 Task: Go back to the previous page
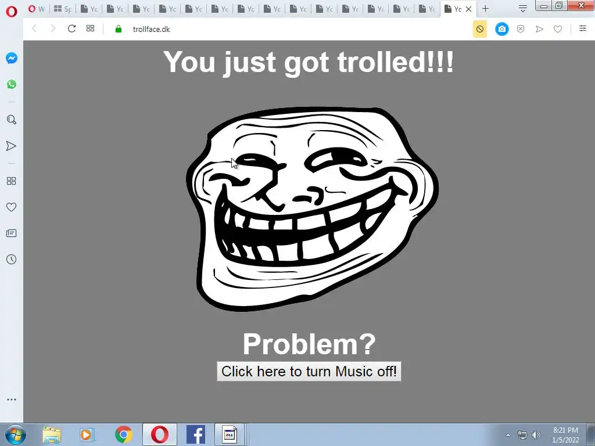pyautogui.click(x=34, y=28)
